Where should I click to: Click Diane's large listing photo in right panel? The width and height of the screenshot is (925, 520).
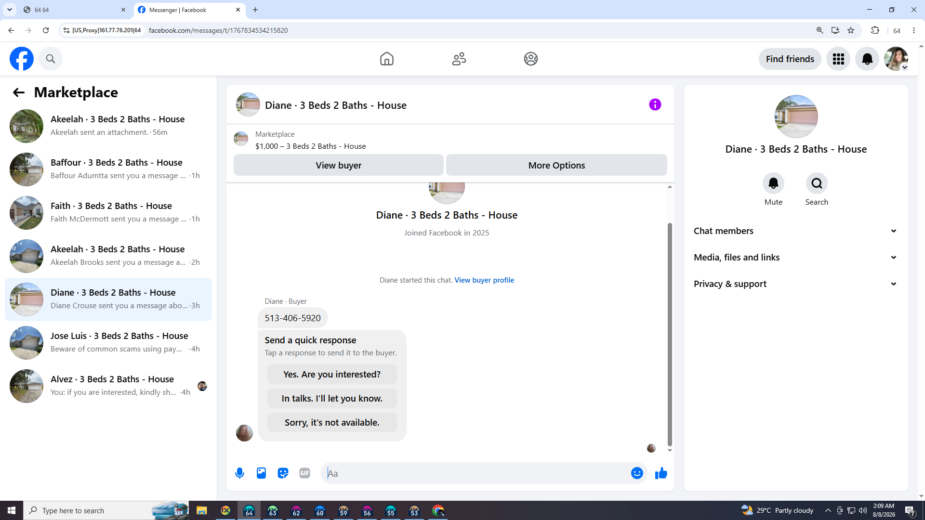point(796,117)
